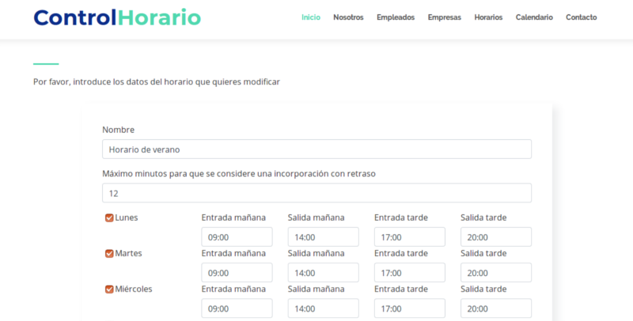Uncheck the Martes checkbox
The width and height of the screenshot is (633, 321).
pos(109,254)
